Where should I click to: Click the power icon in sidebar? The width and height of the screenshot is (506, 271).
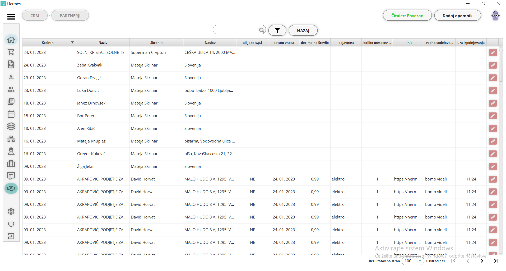11,224
